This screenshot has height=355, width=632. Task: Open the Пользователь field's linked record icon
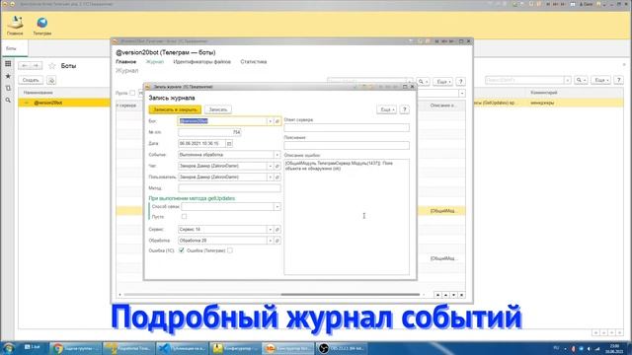coord(277,177)
